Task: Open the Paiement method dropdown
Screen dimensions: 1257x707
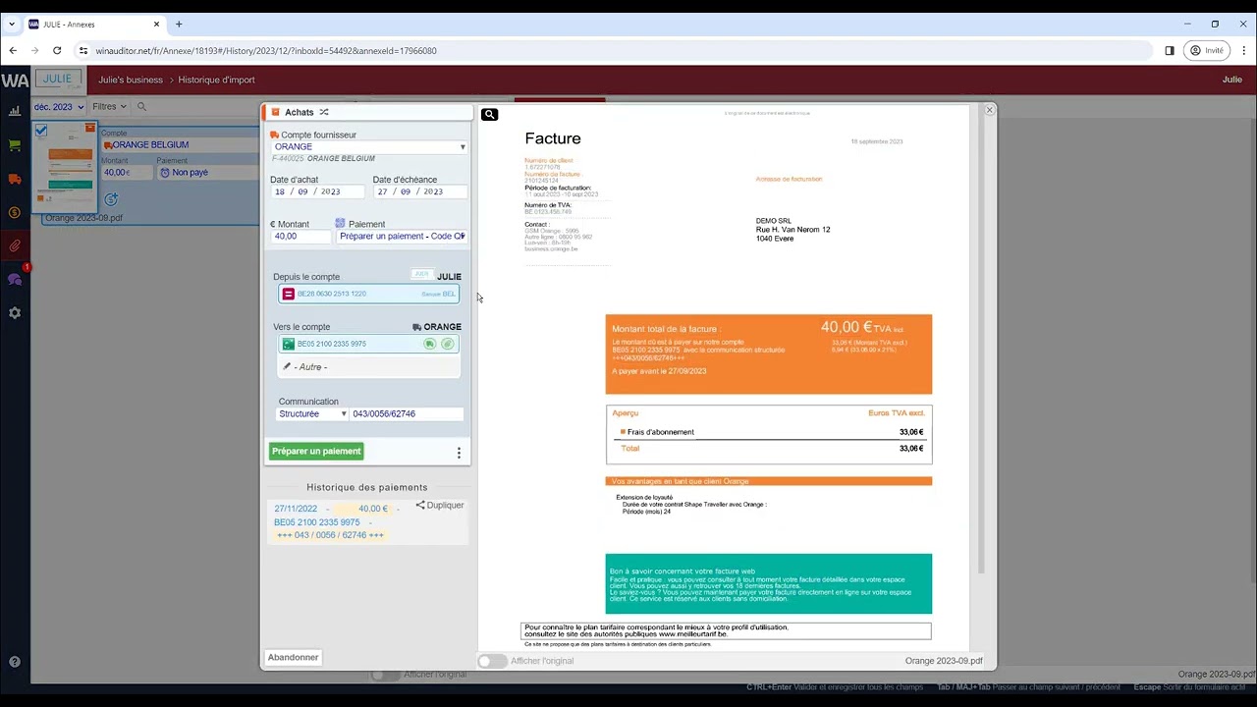Action: coord(402,237)
